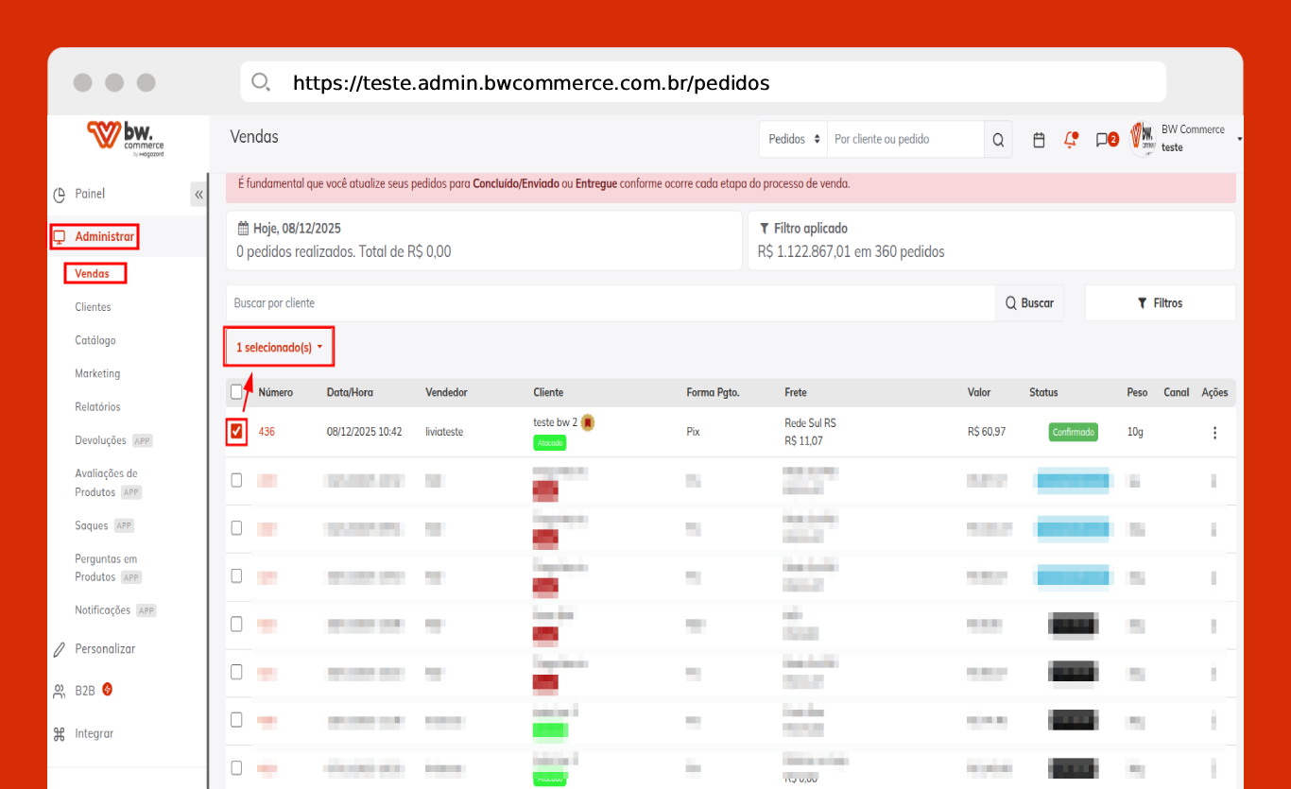1291x789 pixels.
Task: Expand the BW Commerce teste account menu
Action: click(x=1191, y=139)
